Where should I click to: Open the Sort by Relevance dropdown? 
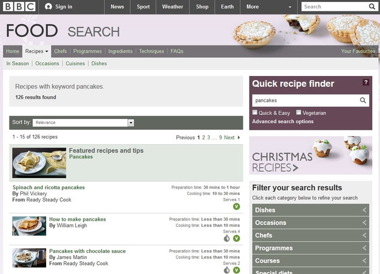tap(83, 123)
